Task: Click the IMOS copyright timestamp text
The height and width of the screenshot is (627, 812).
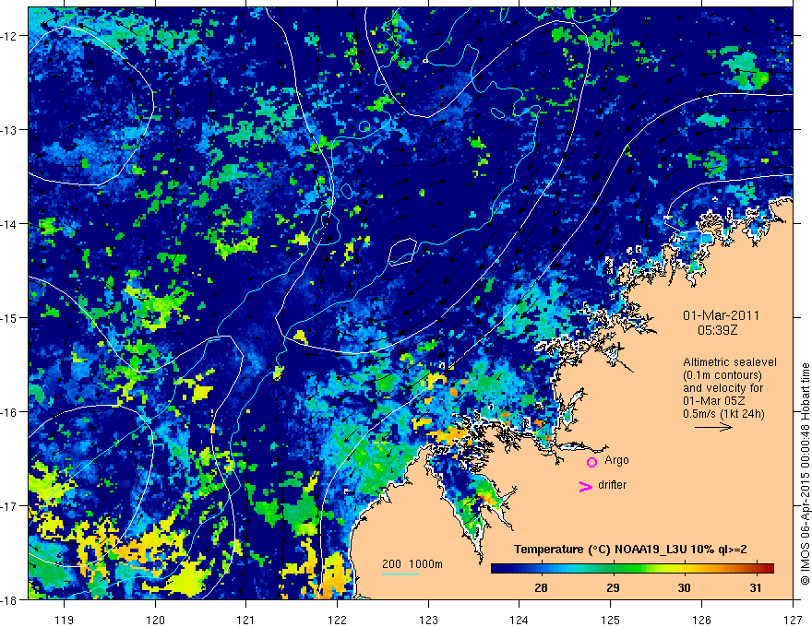Action: (x=805, y=474)
